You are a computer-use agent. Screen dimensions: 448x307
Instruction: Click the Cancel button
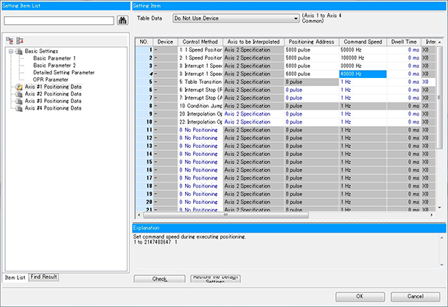coord(416,296)
